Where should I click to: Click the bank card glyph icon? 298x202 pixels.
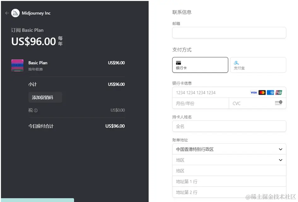coord(178,63)
